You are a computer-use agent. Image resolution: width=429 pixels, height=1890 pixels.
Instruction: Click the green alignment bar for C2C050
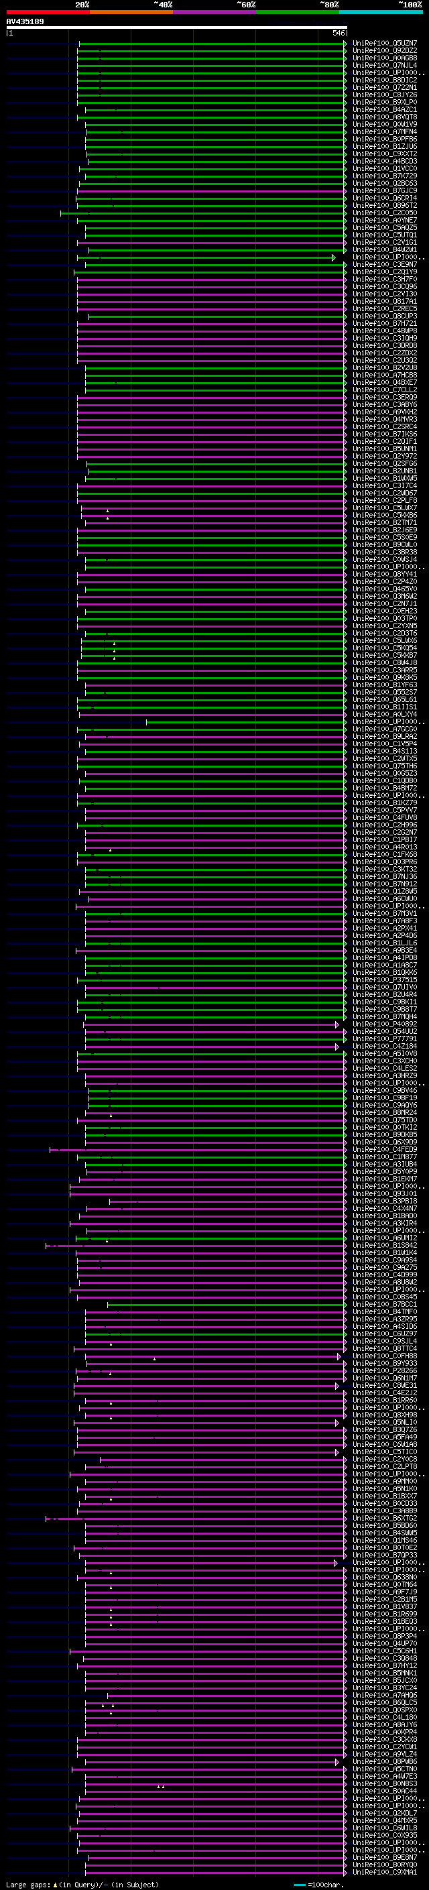point(203,213)
